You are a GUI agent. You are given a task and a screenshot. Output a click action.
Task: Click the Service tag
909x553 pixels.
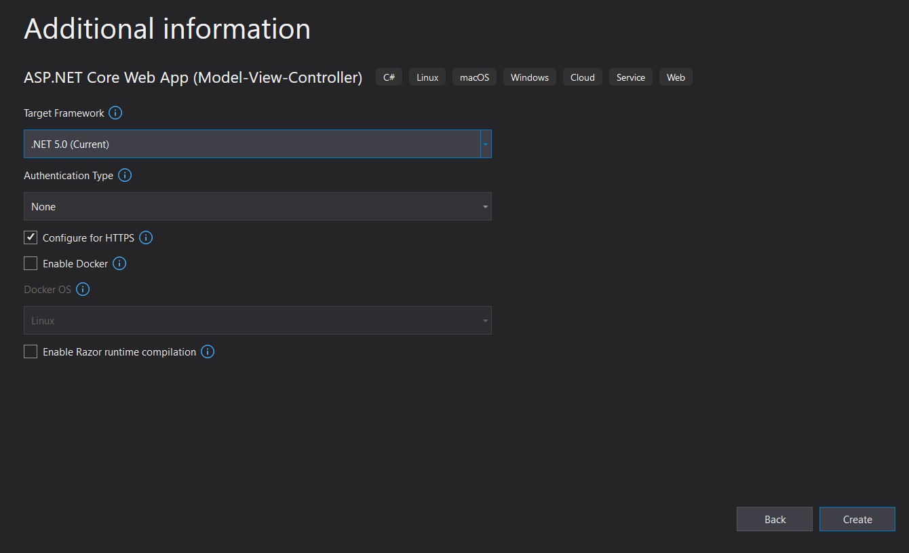coord(631,77)
